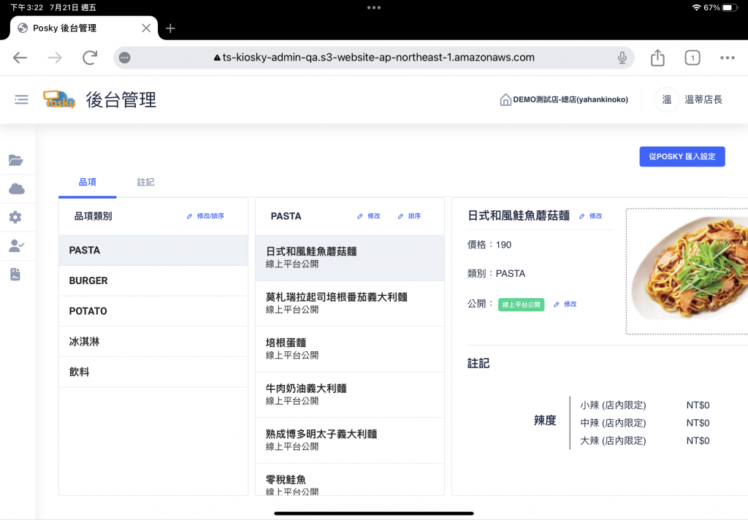Click 修改 in the PASTA list header
Screen dimensions: 748x520
pyautogui.click(x=369, y=216)
